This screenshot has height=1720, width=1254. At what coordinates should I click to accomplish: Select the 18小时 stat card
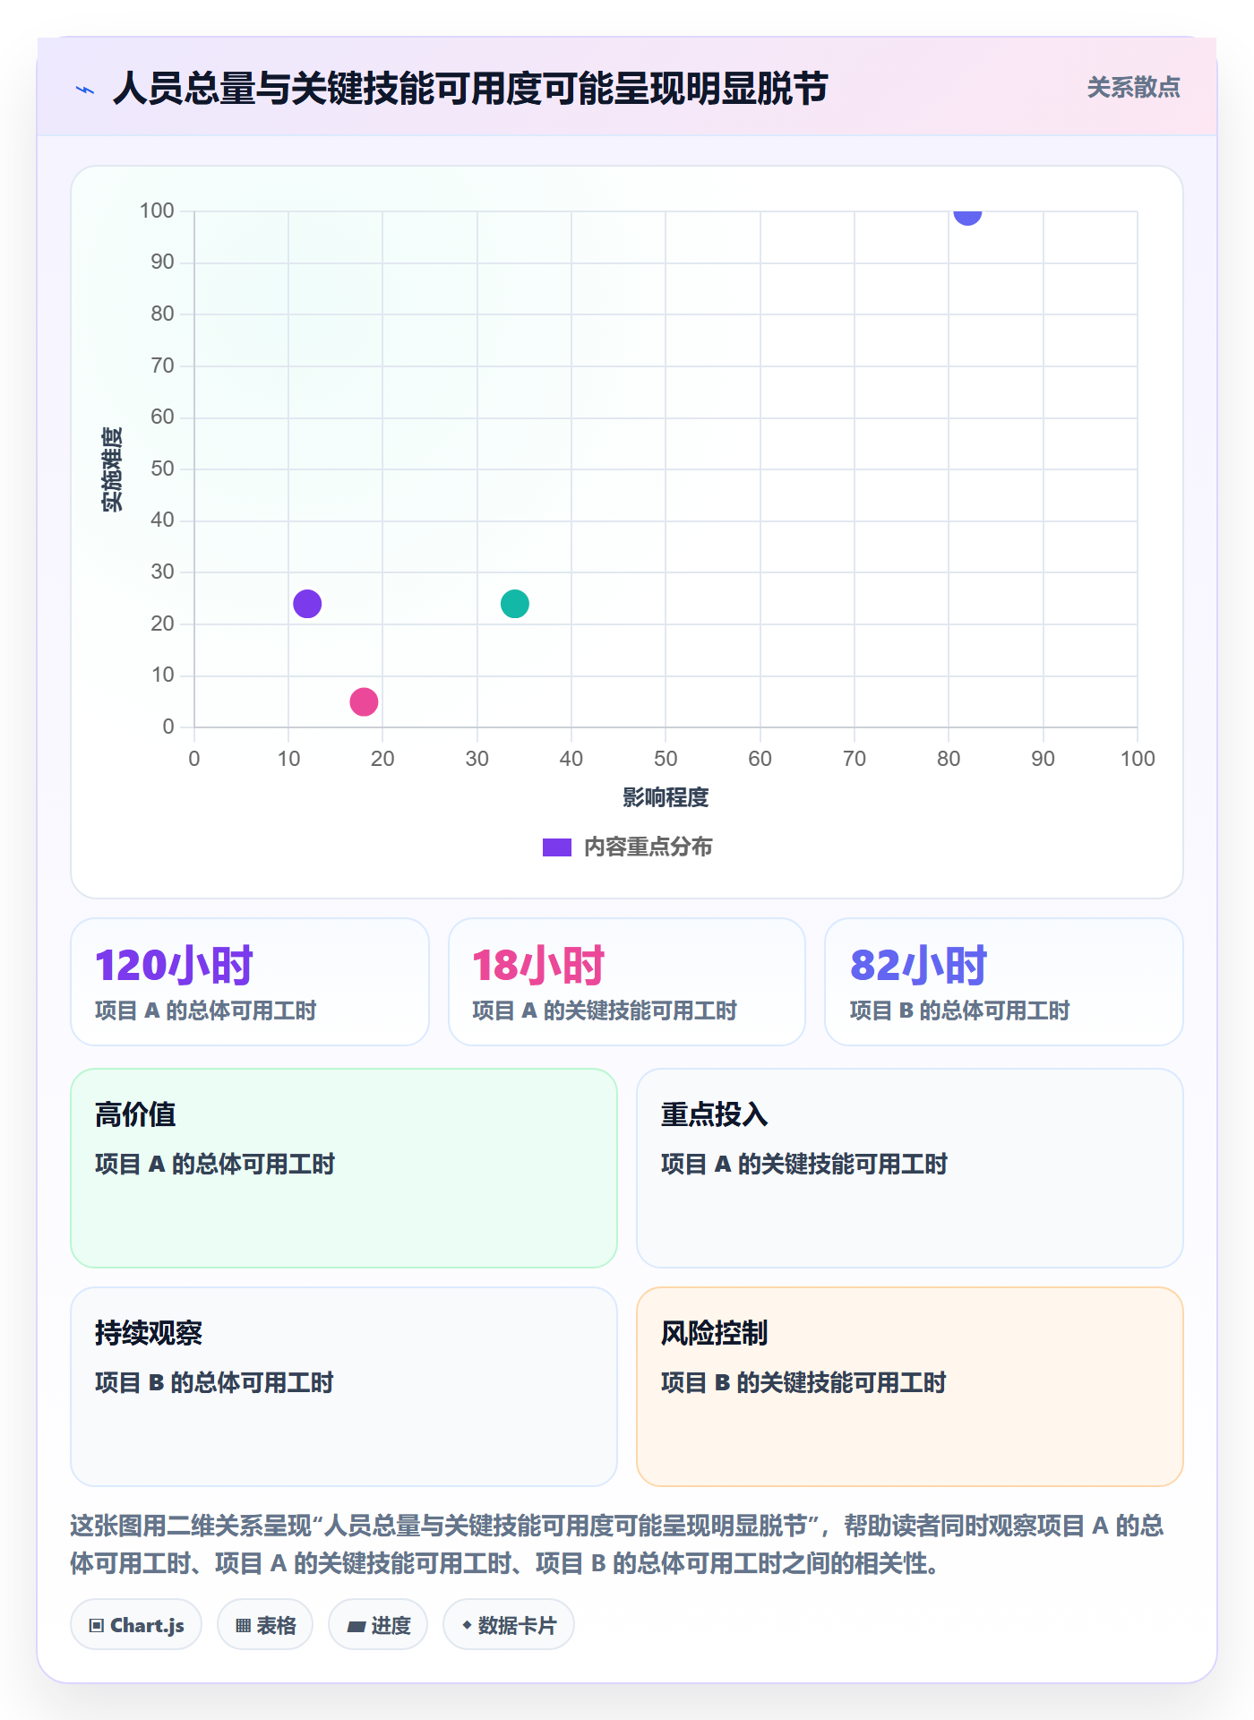(627, 982)
